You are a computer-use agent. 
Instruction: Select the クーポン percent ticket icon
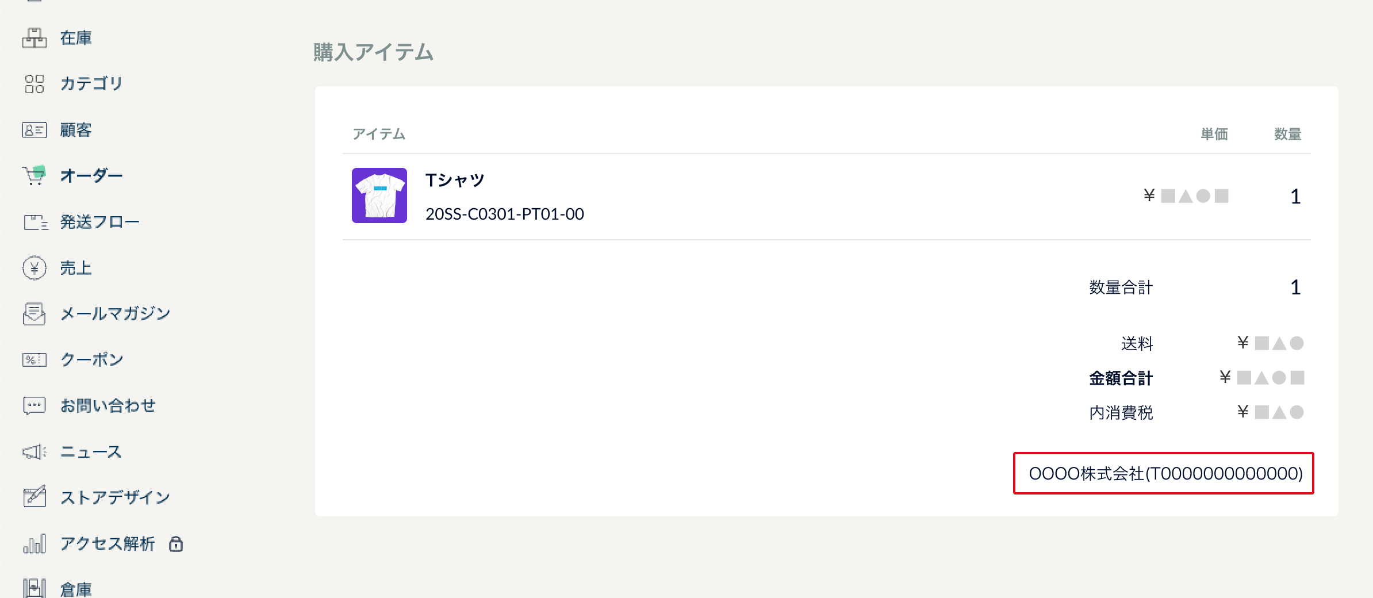coord(34,360)
